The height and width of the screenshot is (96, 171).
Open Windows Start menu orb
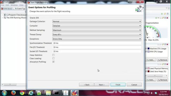[x=4, y=93]
